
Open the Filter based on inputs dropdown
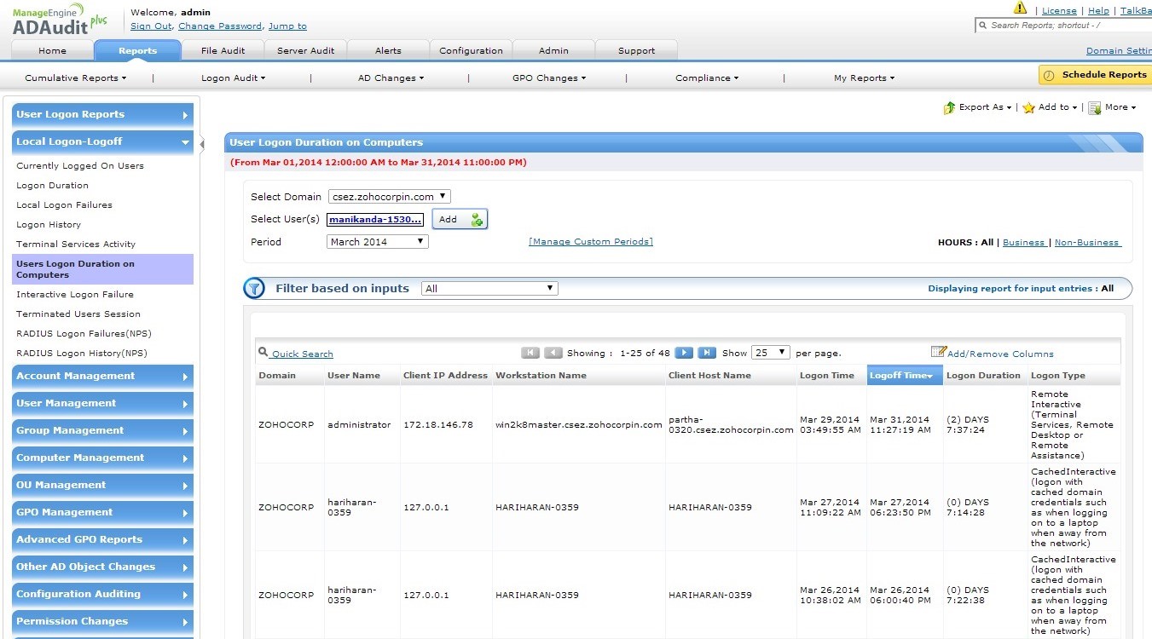coord(490,289)
